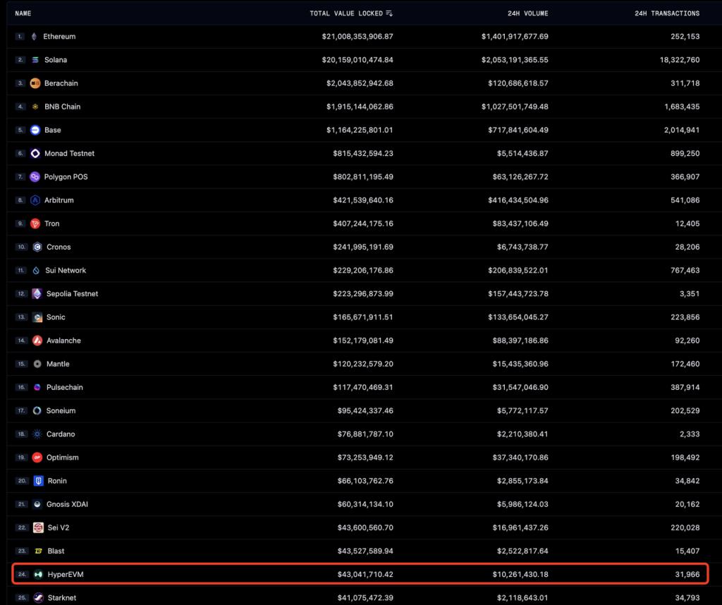This screenshot has width=722, height=605.
Task: Select Ethereum TVL $21,008,353,906.87
Action: [357, 37]
